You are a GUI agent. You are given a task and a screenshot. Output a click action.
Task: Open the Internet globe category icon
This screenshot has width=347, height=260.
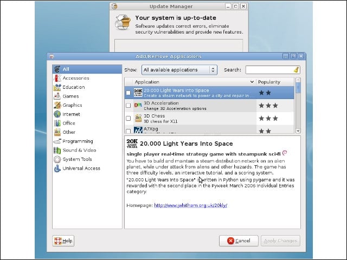(x=57, y=114)
